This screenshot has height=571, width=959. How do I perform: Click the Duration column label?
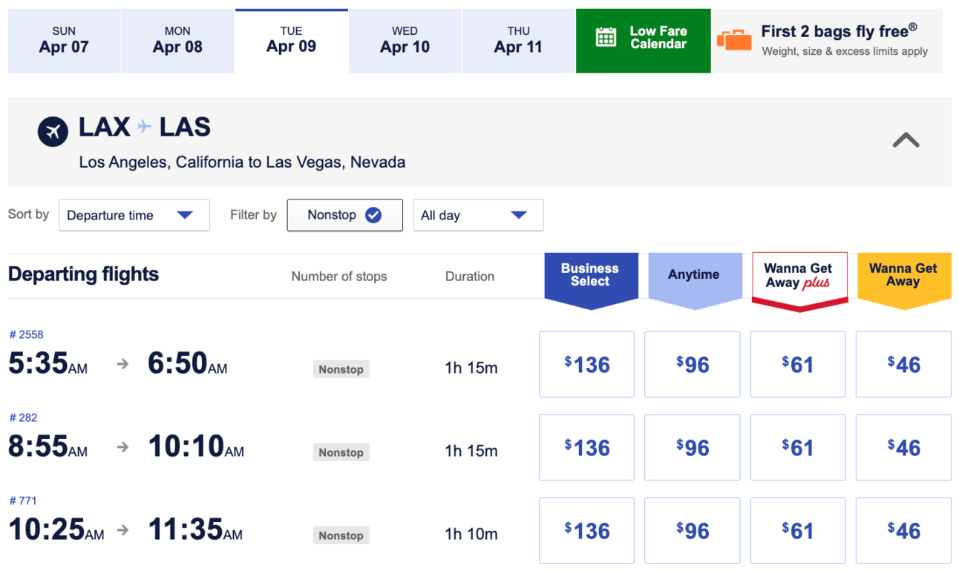(470, 277)
